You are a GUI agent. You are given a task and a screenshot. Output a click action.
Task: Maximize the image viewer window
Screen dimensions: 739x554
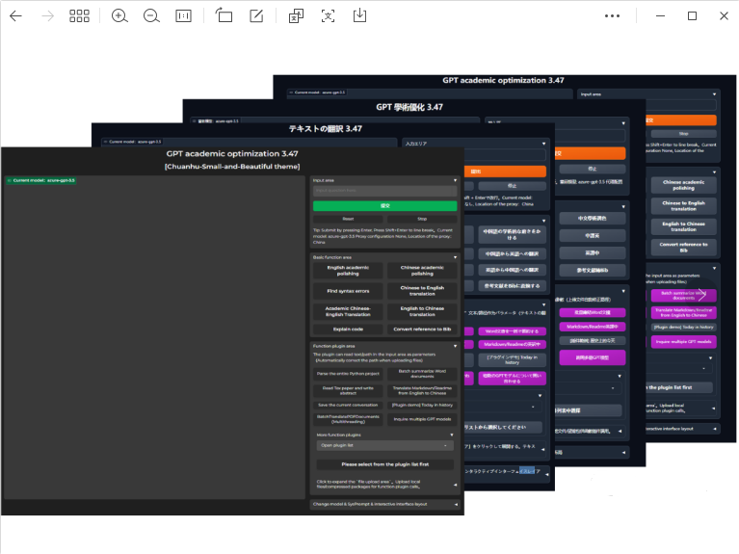(692, 16)
